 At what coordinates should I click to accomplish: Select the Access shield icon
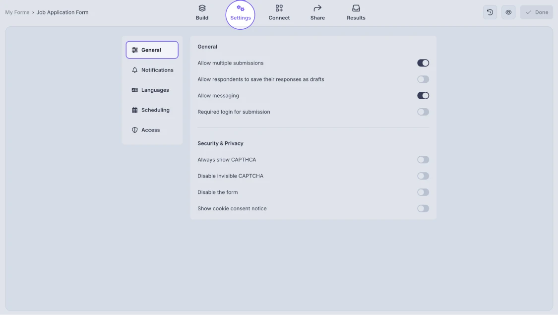point(134,129)
